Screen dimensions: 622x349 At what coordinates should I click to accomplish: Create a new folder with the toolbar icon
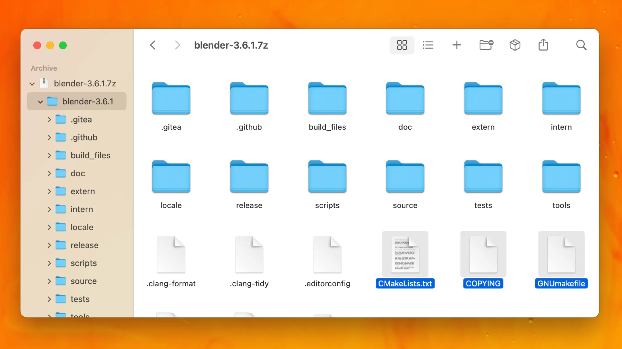[486, 45]
